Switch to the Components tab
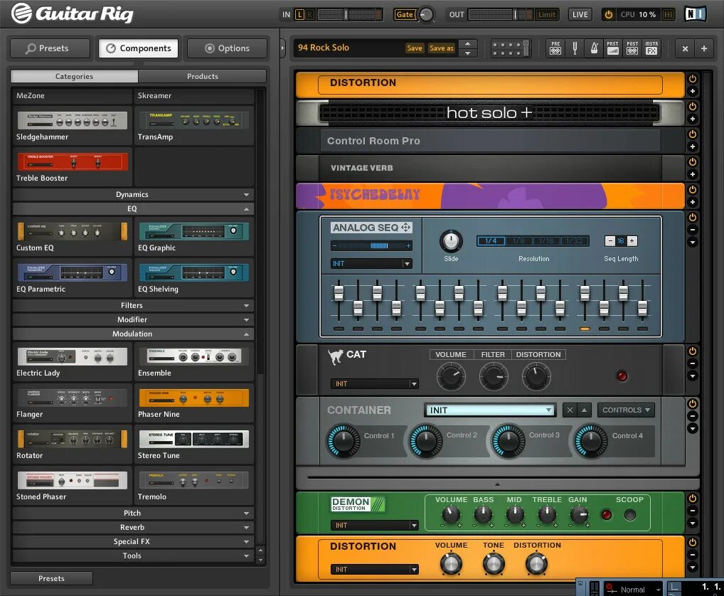Screen dimensions: 724x596 pos(139,48)
